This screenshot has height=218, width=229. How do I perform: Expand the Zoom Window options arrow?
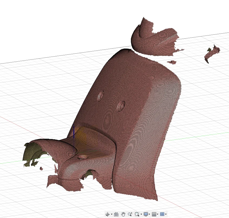pyautogui.click(x=141, y=214)
